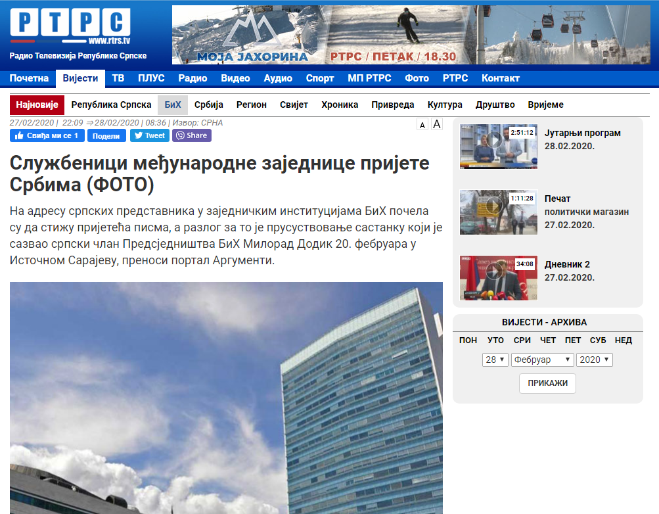Click the Извор: СРНА source text
The width and height of the screenshot is (659, 514).
tap(198, 123)
